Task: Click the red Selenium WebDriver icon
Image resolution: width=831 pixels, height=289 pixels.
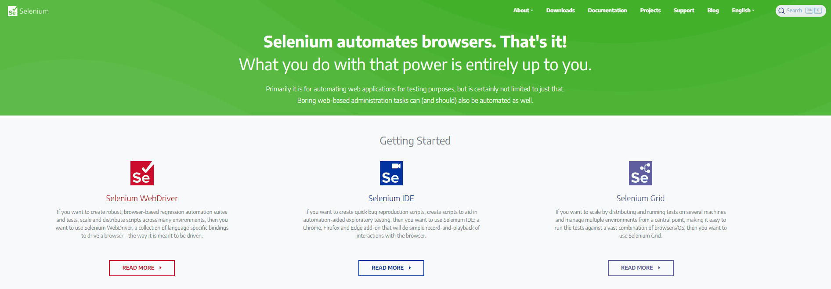Action: coord(142,173)
